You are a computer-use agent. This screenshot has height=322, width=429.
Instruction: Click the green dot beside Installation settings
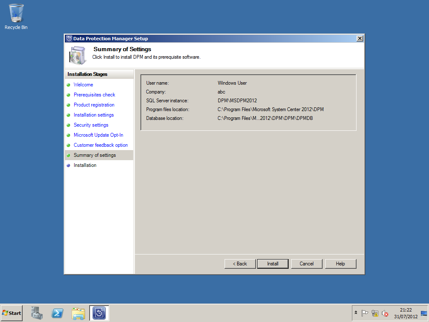click(68, 115)
